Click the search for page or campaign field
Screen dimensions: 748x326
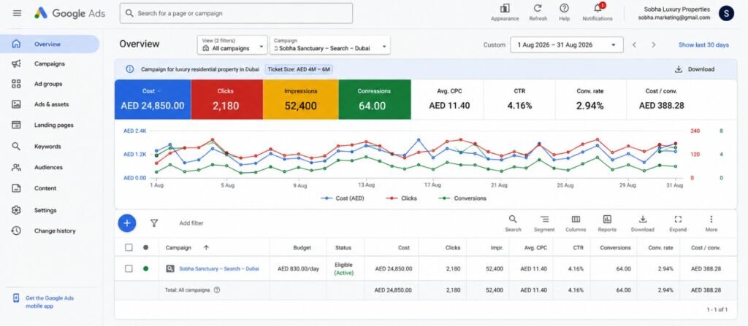(236, 13)
